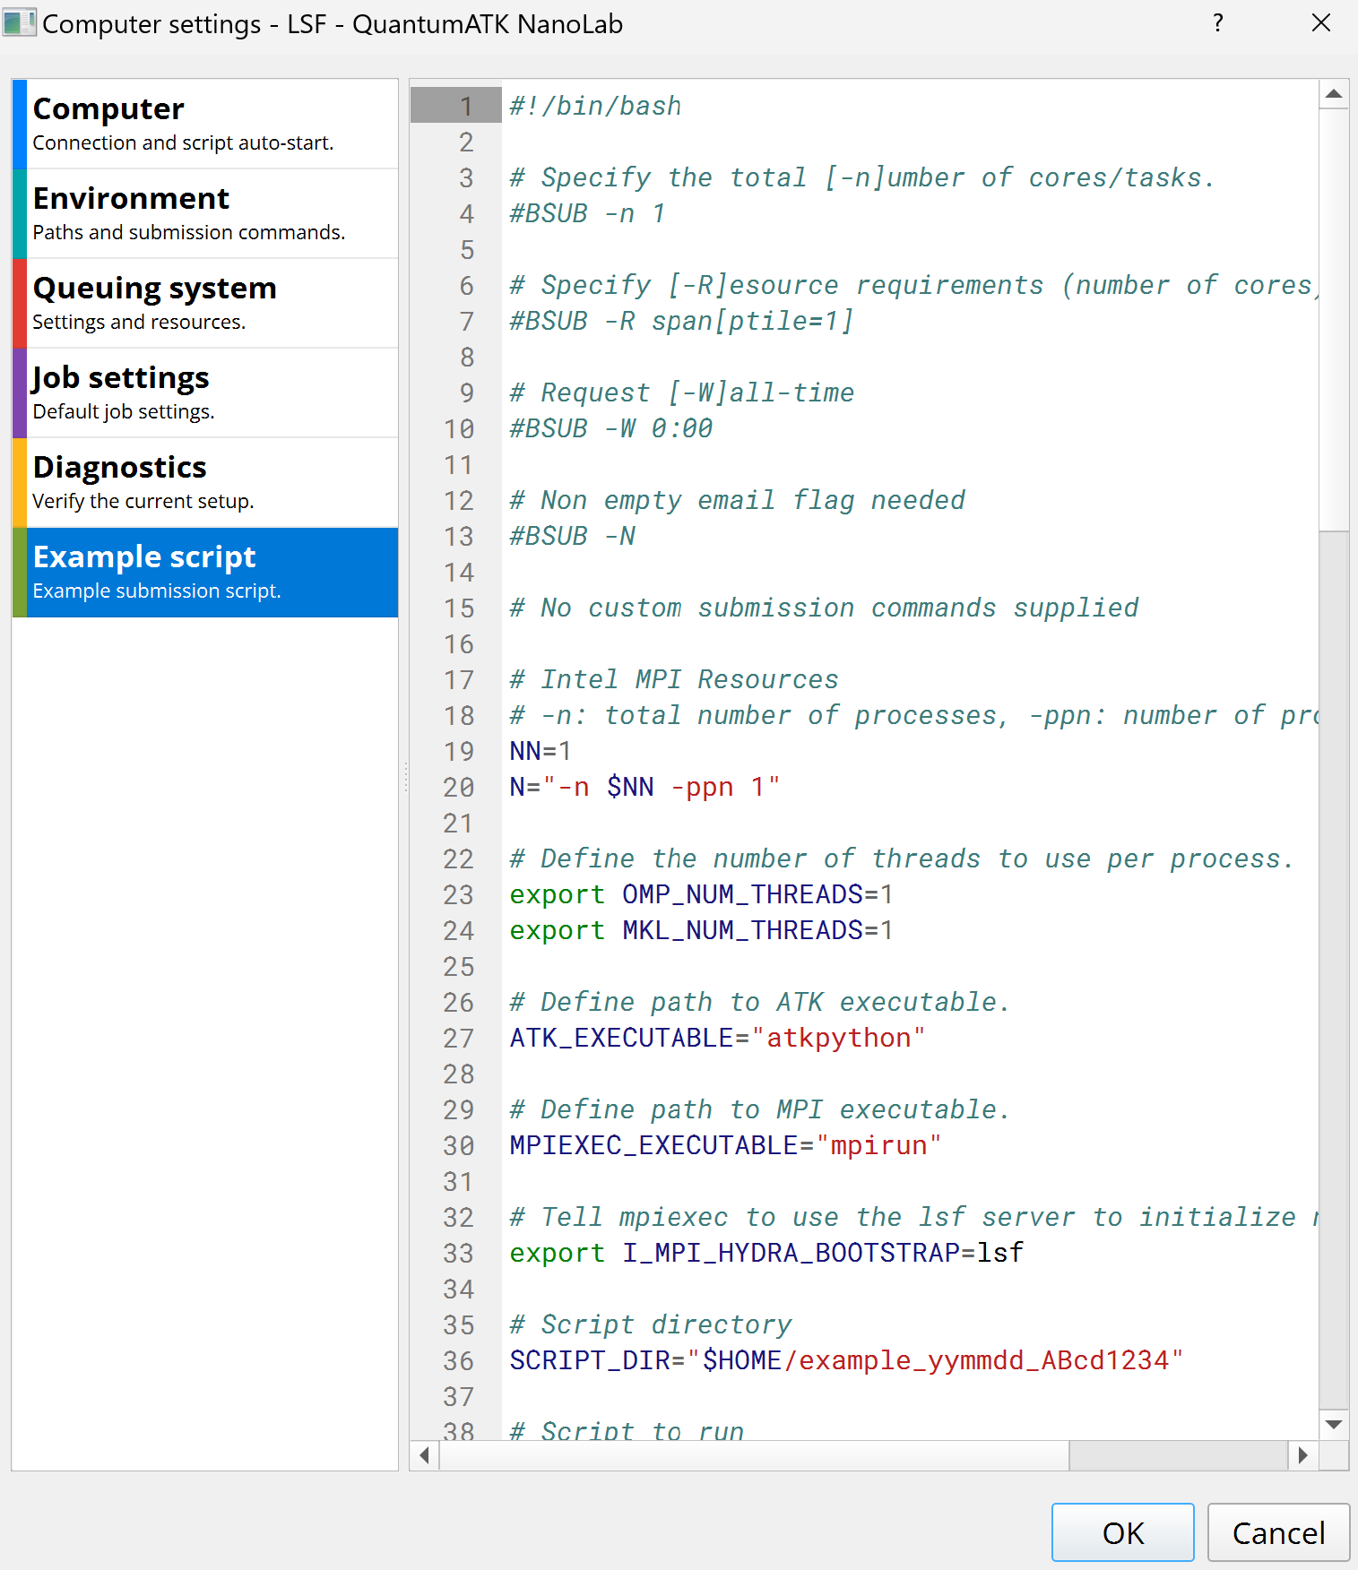
Task: Click the '#!/bin/bash' line
Action: pyautogui.click(x=595, y=106)
